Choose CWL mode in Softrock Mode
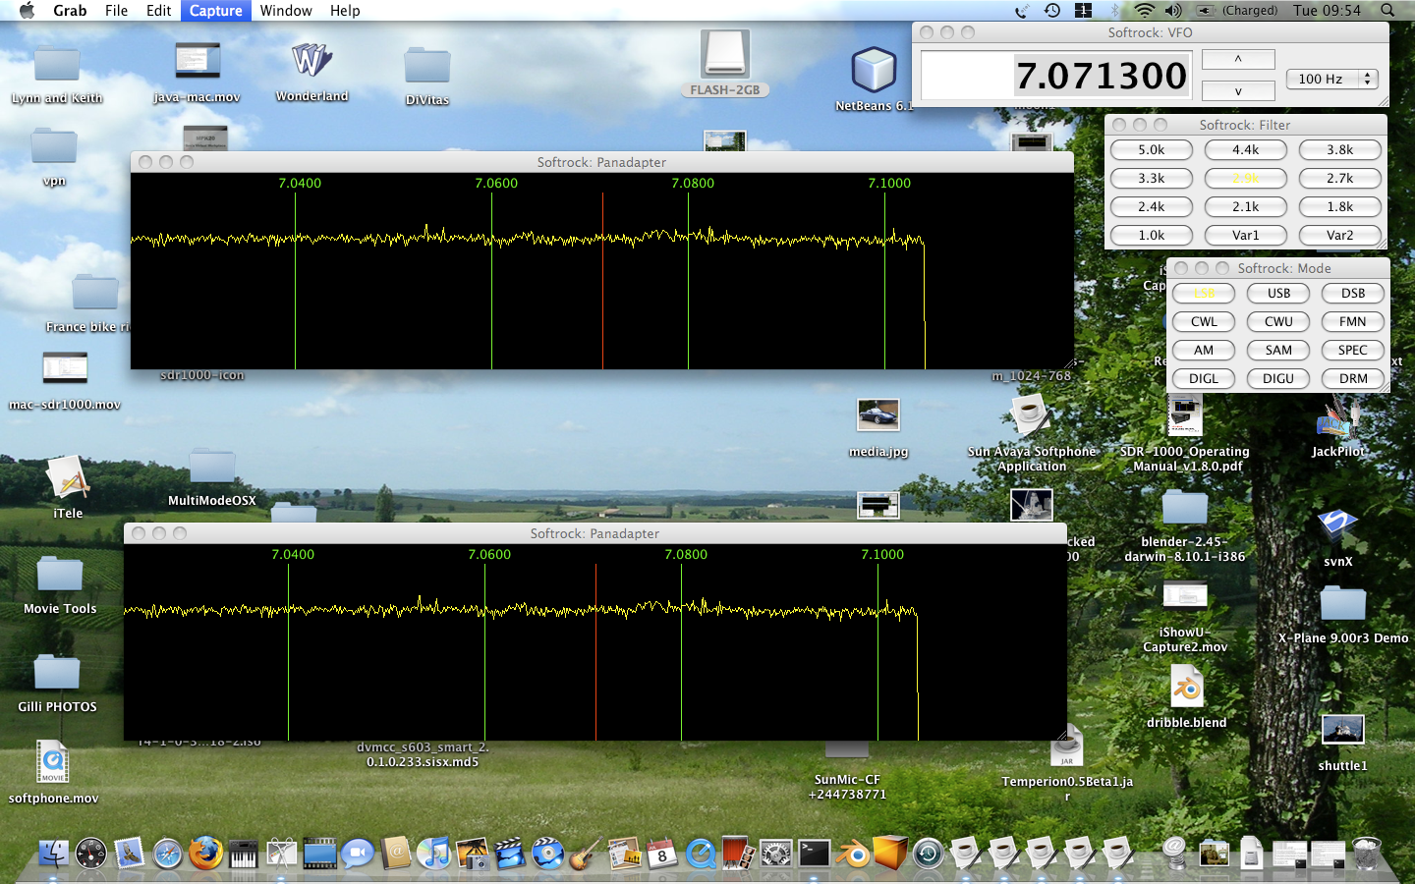 (x=1204, y=321)
